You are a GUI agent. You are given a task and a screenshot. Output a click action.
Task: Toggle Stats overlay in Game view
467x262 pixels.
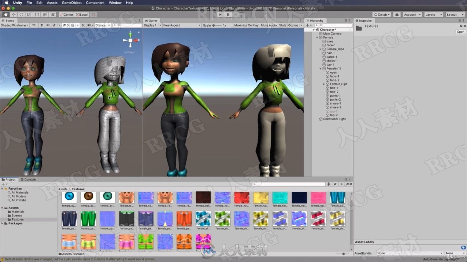283,25
